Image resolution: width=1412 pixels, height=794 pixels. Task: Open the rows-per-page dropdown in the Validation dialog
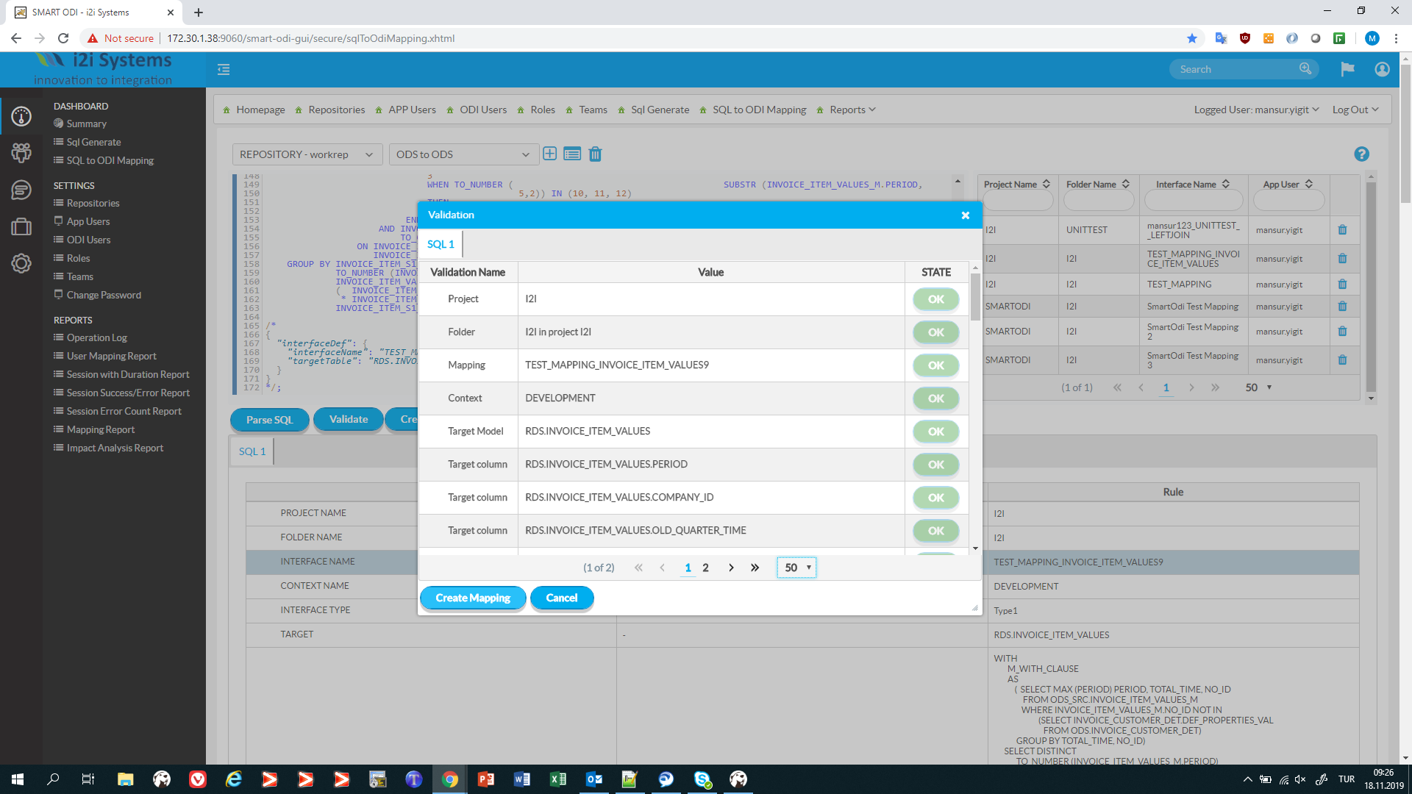(x=797, y=568)
